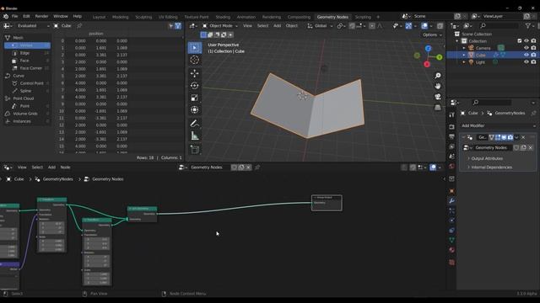Select the Rotate tool in viewport toolbar
540x303 pixels.
[195, 86]
